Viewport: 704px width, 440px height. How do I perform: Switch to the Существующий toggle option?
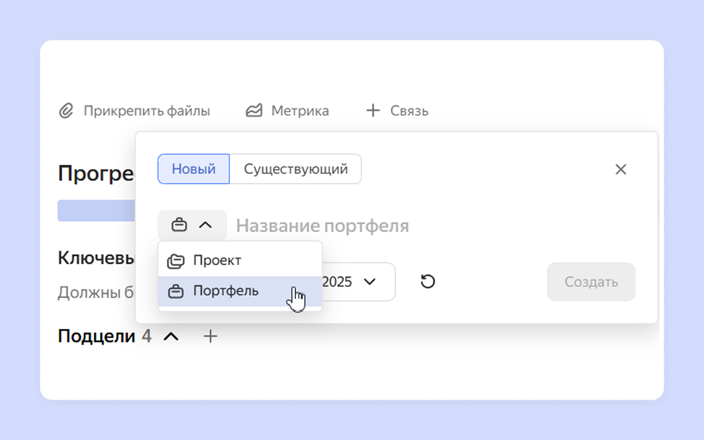click(296, 169)
